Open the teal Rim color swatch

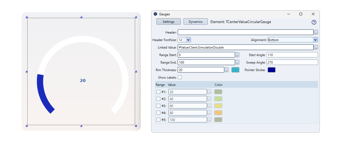pyautogui.click(x=235, y=70)
